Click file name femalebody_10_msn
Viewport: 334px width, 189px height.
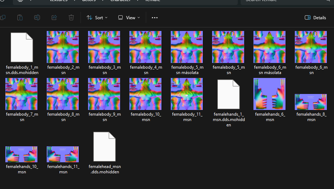click(146, 117)
